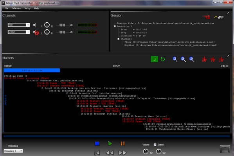Screen dimensions: 234x156
Task: Select the Floor mp3 channel file row
Action: [x=169, y=42]
